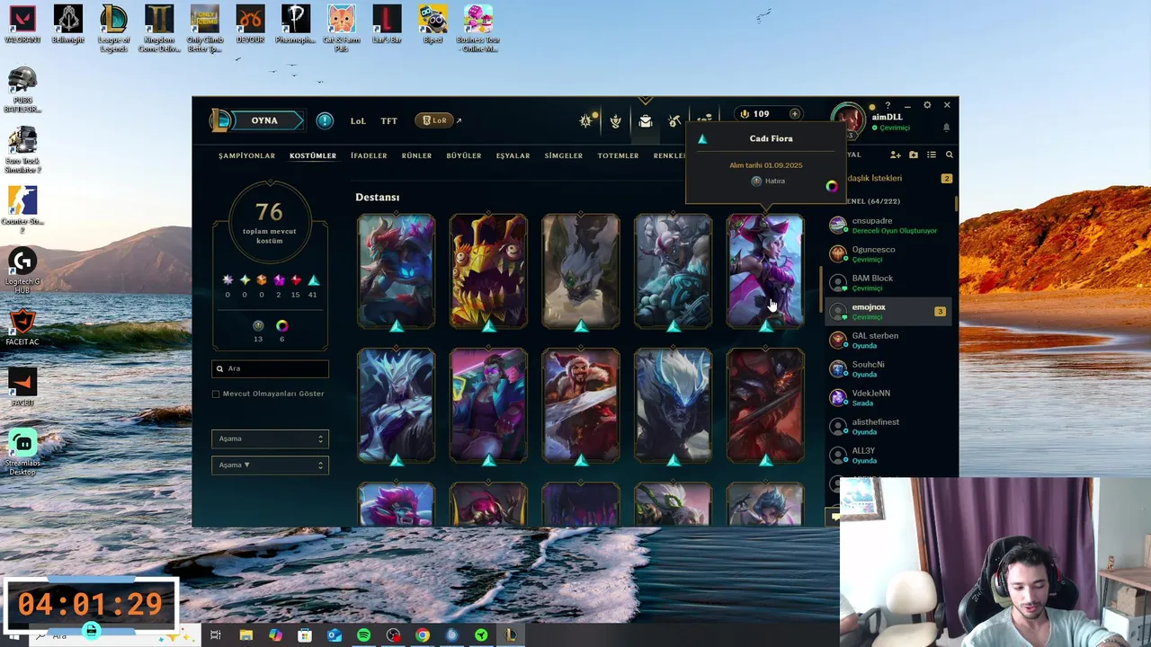Open the league client loot icon
This screenshot has height=647, width=1151.
586,120
